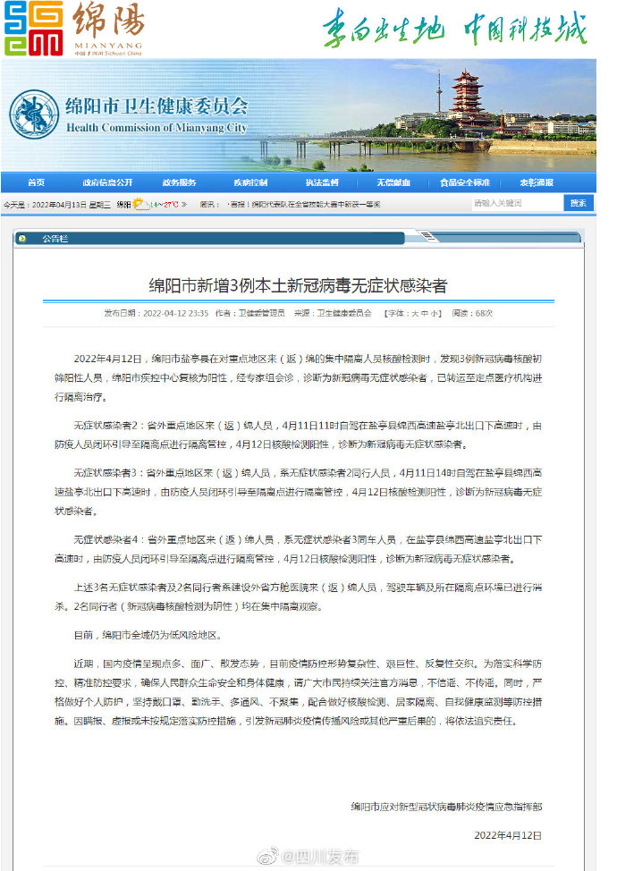The width and height of the screenshot is (617, 871).
Task: Click the author text 卫健委管理员
Action: pos(262,313)
